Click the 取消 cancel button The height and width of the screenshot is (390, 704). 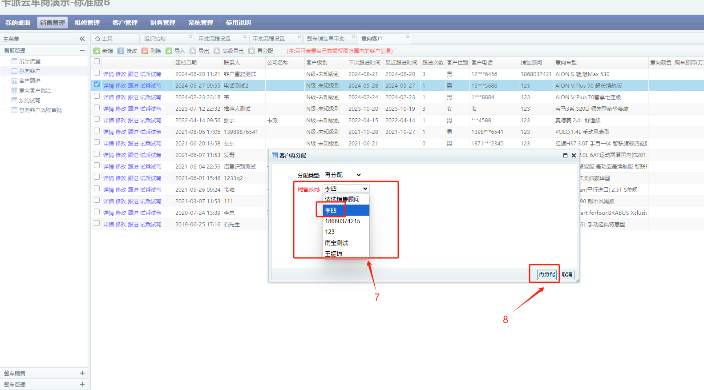point(567,274)
